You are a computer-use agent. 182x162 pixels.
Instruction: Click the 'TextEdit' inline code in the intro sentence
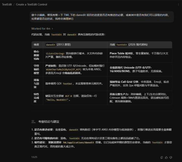[x=56, y=35]
